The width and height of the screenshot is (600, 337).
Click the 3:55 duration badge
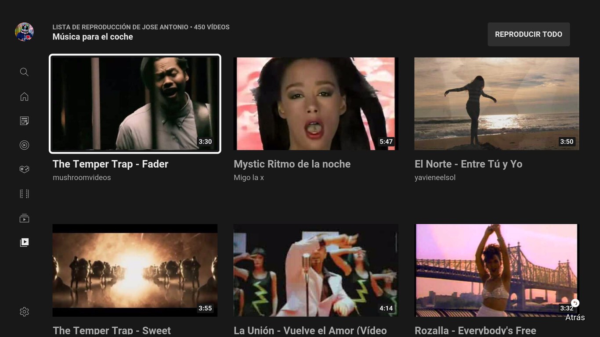[205, 308]
